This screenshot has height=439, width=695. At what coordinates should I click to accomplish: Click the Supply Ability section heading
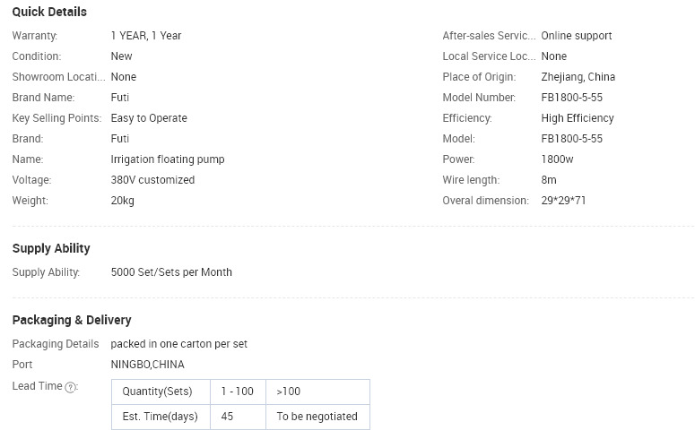point(51,248)
